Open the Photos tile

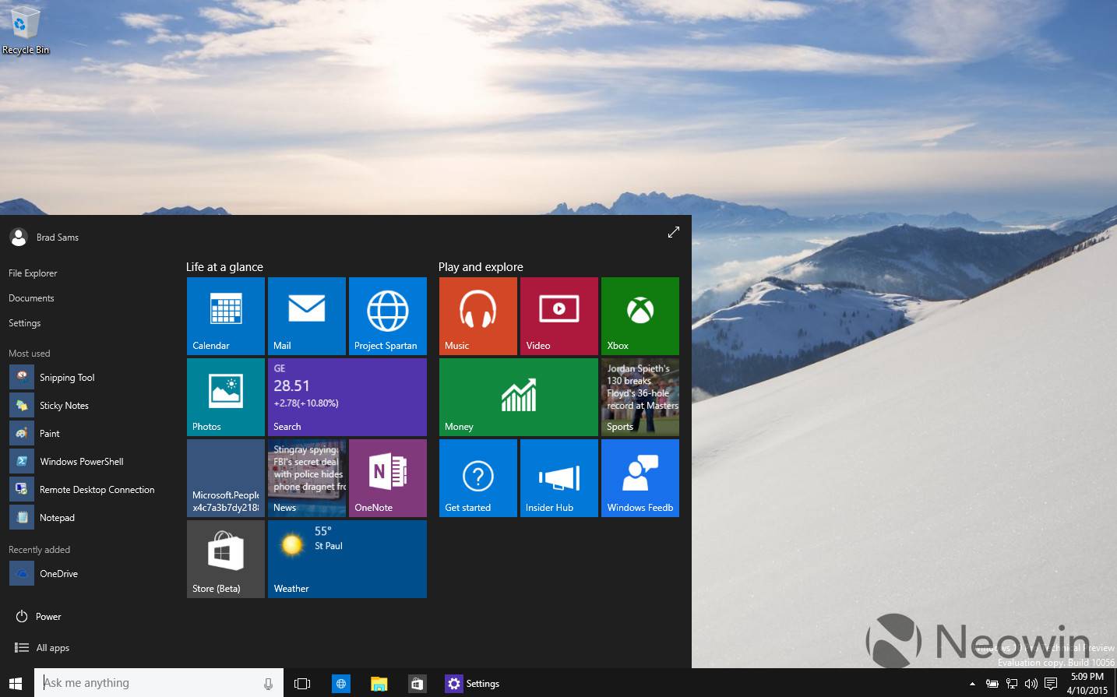tap(226, 397)
